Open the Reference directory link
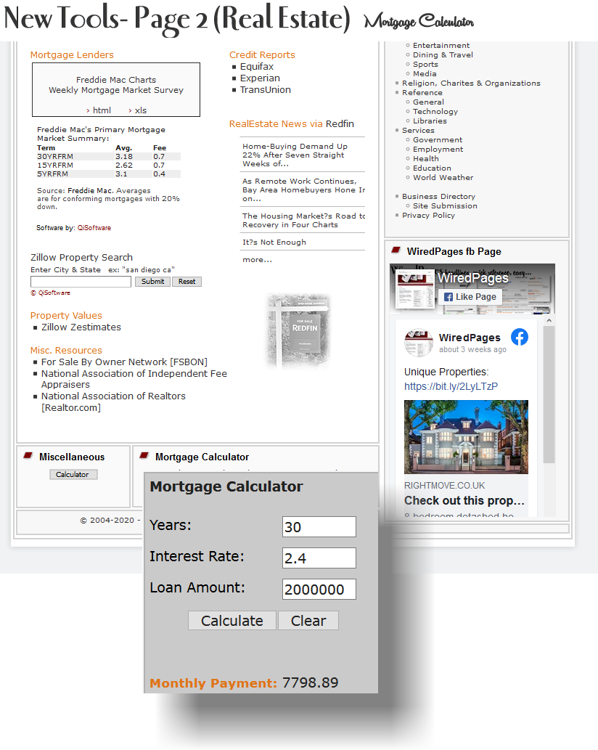The height and width of the screenshot is (750, 598). (x=422, y=93)
